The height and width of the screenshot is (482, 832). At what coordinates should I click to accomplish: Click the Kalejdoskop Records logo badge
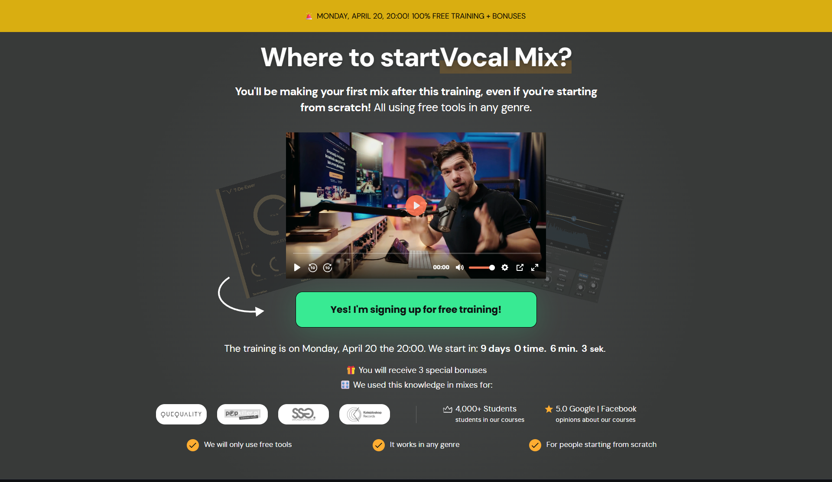point(364,414)
